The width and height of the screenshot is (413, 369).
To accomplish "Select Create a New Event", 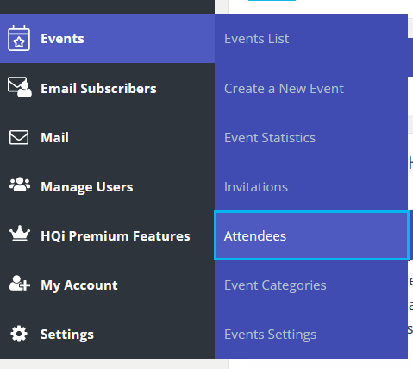I will pyautogui.click(x=284, y=89).
